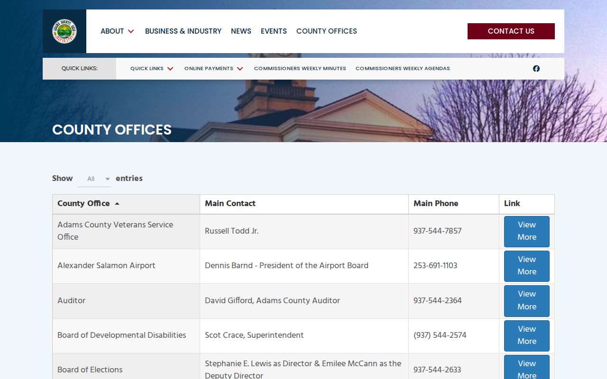This screenshot has width=607, height=379.
Task: Click the Auditor office name cell
Action: point(126,300)
